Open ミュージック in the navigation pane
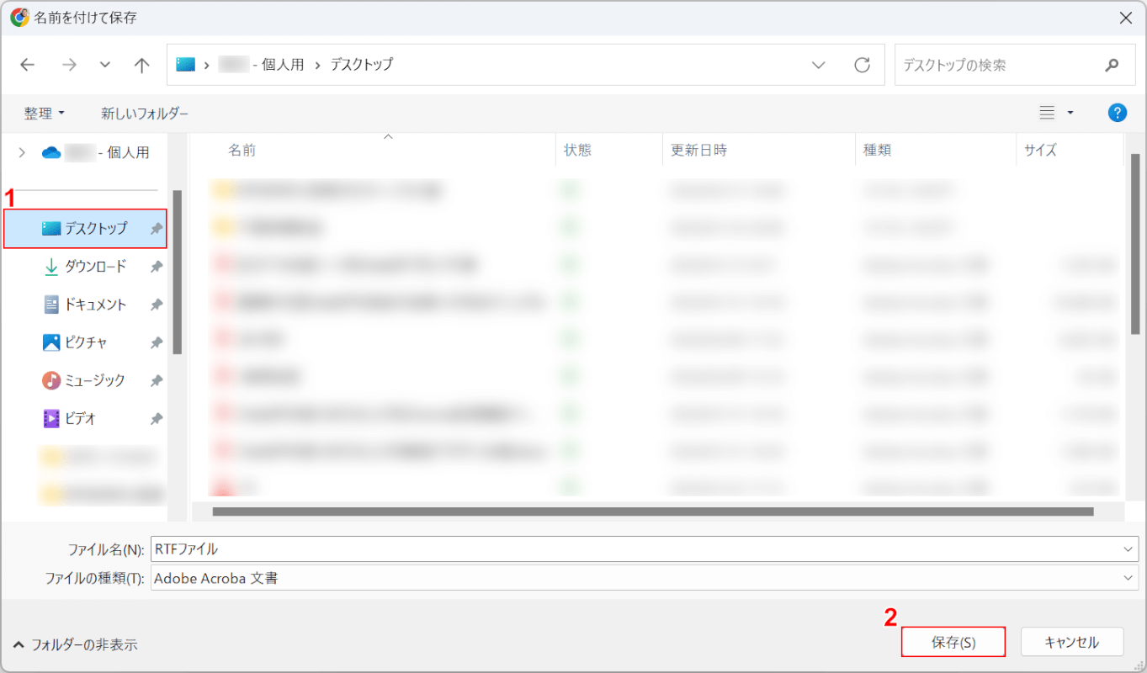The image size is (1147, 673). click(x=85, y=380)
